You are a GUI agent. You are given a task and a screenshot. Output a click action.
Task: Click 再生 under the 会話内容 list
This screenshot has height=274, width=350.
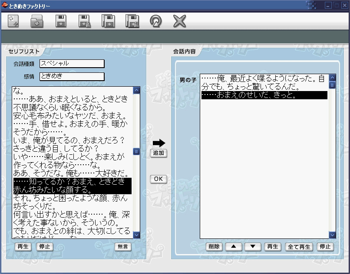point(273,247)
